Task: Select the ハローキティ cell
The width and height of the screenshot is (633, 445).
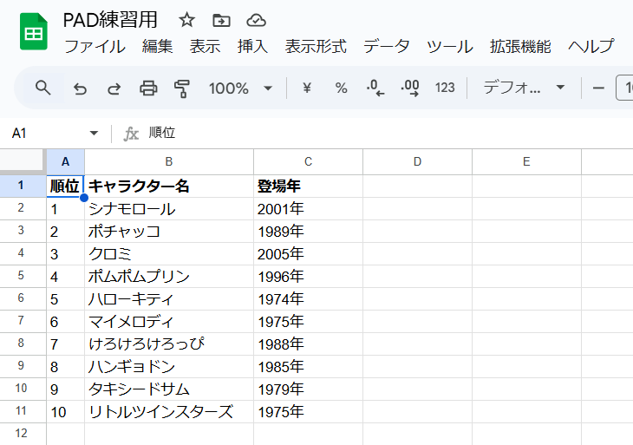Action: pos(169,299)
